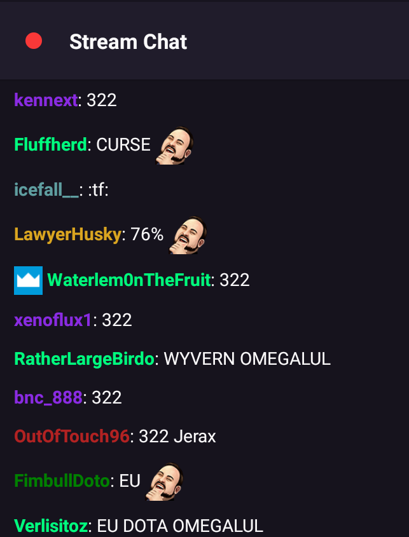Image resolution: width=409 pixels, height=537 pixels.
Task: Click the Verlisitoz username
Action: coord(51,526)
